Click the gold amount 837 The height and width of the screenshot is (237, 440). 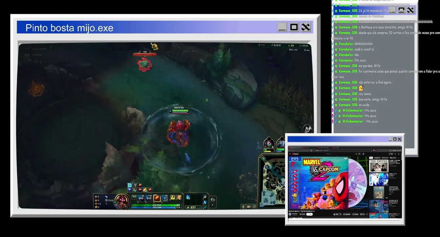pos(193,207)
